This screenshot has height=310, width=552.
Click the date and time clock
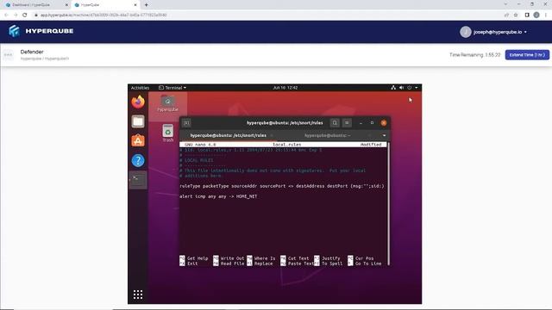[285, 88]
